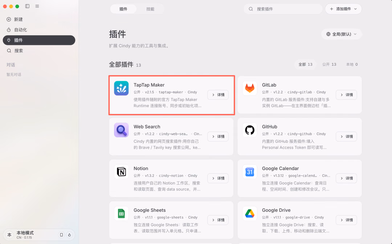The height and width of the screenshot is (244, 392).
Task: Filter by 本地 0
Action: 352,64
